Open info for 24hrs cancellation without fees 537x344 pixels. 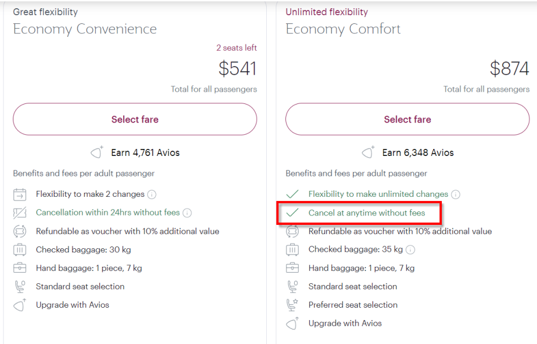(x=187, y=213)
